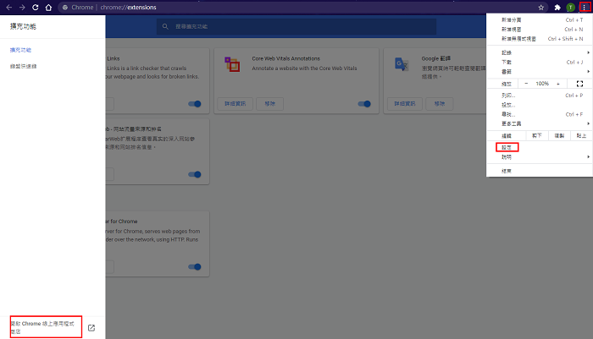Viewport: 593px width, 339px height.
Task: Click the Core Web Vitals Annotations icon
Action: 232,64
